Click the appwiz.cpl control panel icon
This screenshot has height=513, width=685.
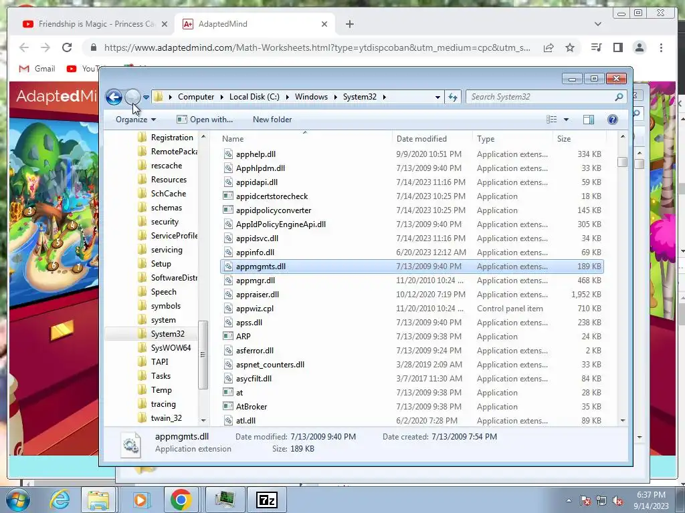click(228, 309)
